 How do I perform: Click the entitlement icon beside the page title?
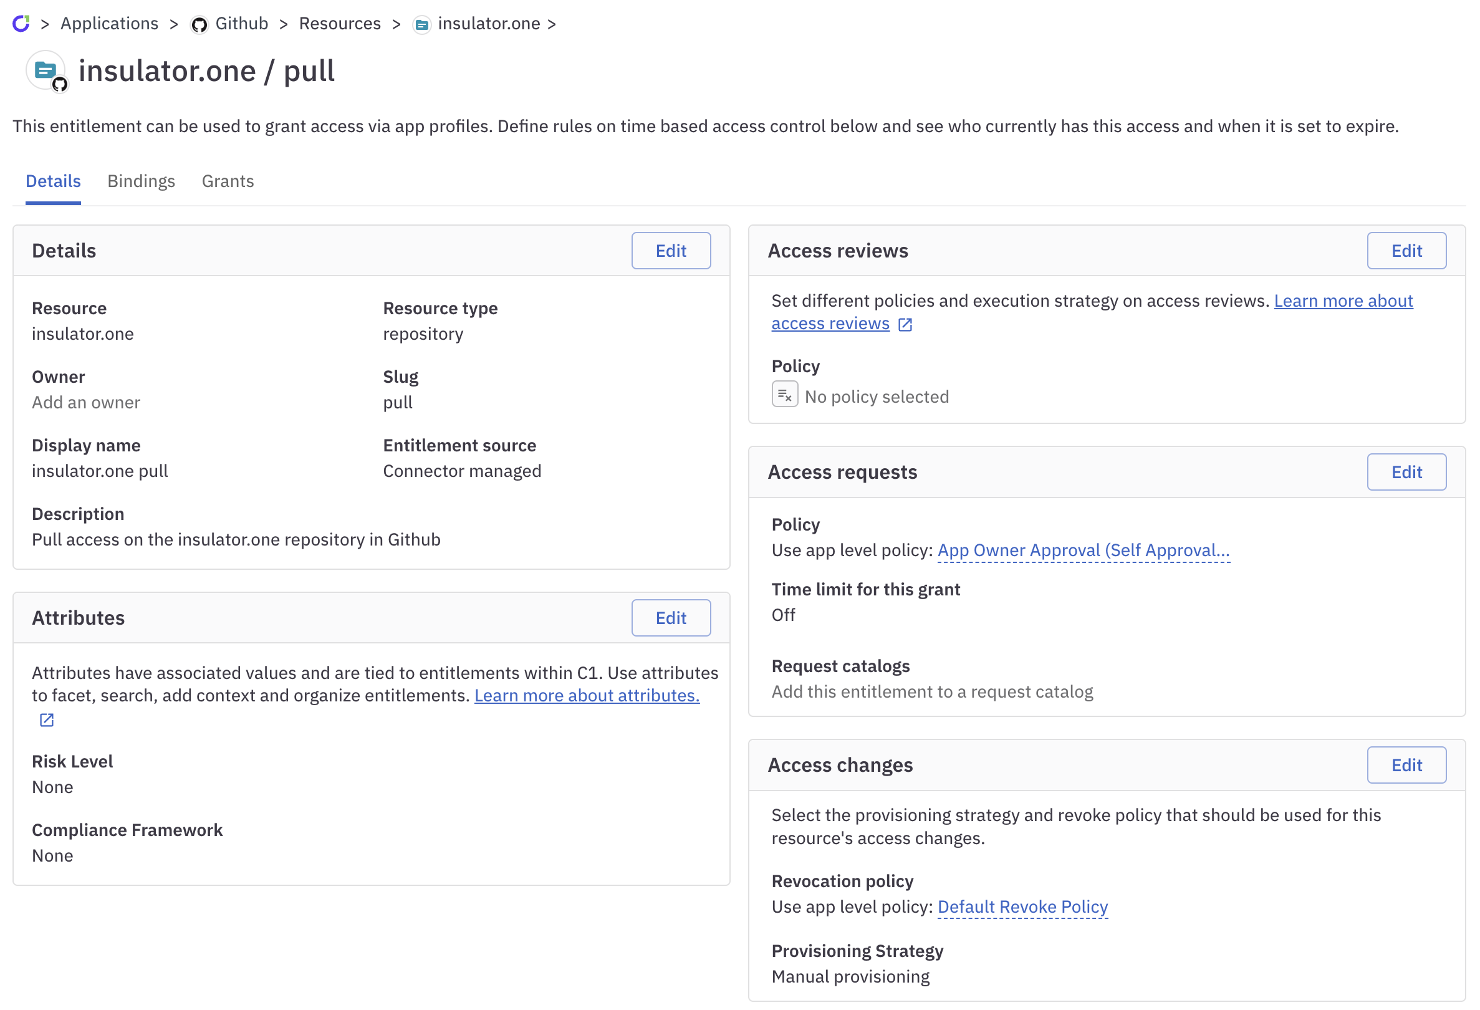(x=45, y=70)
